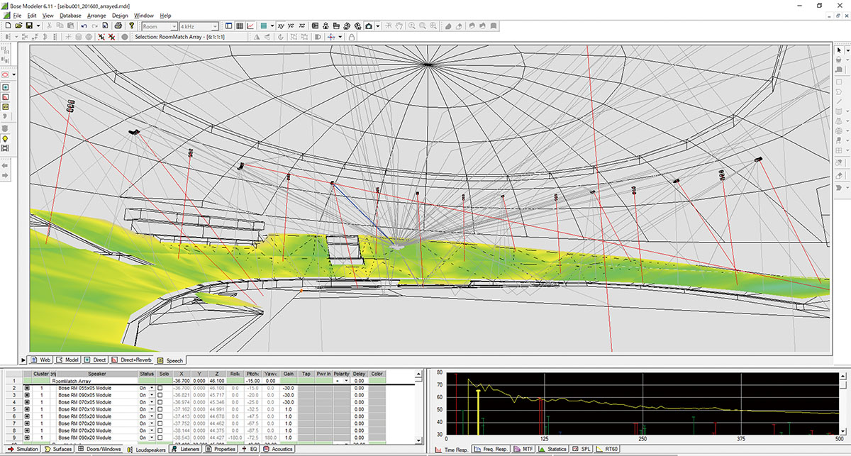
Task: Click the yellow Help question mark icon
Action: 131,26
